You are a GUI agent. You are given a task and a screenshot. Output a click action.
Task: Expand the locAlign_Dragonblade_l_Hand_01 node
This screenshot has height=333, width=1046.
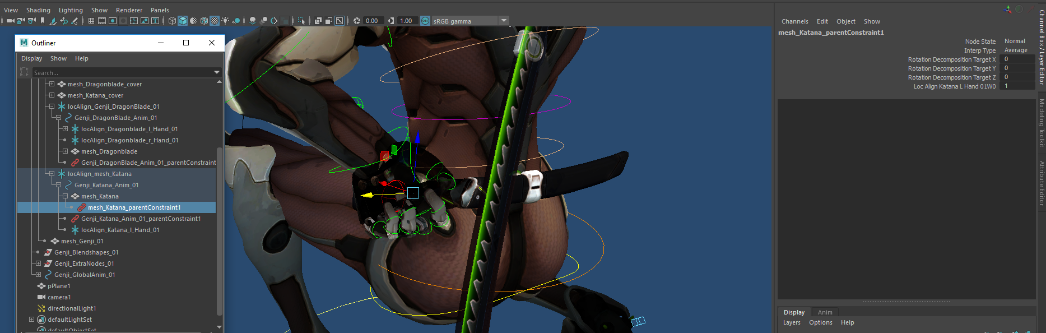[65, 129]
